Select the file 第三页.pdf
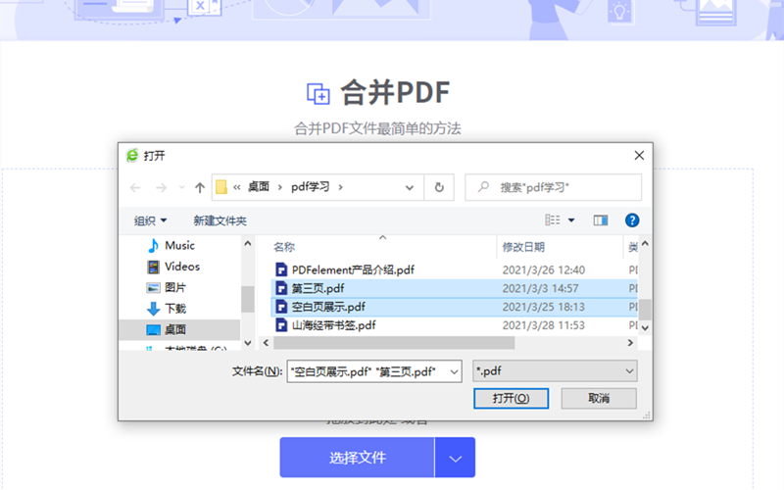Screen dimensions: 784x490 coord(318,288)
